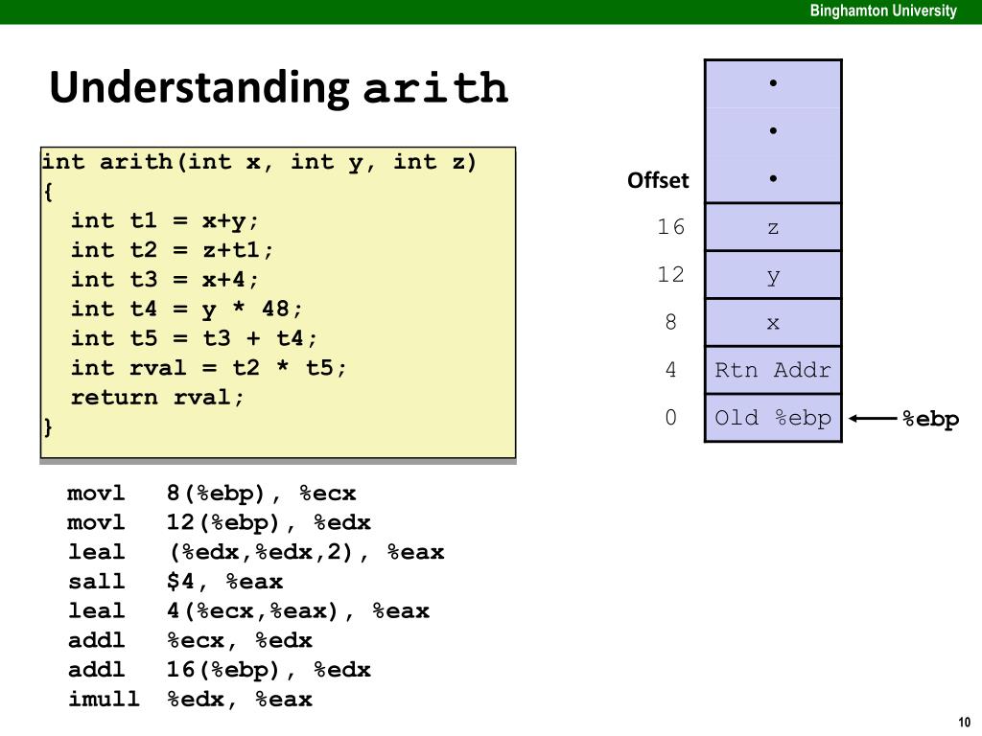Click the assembly line 'movl 12(%ebp), %edx'
The height and width of the screenshot is (736, 982).
point(220,523)
